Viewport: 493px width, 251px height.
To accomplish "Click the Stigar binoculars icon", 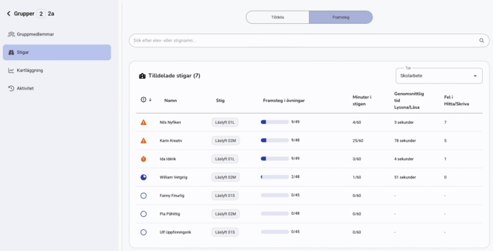I will (11, 53).
